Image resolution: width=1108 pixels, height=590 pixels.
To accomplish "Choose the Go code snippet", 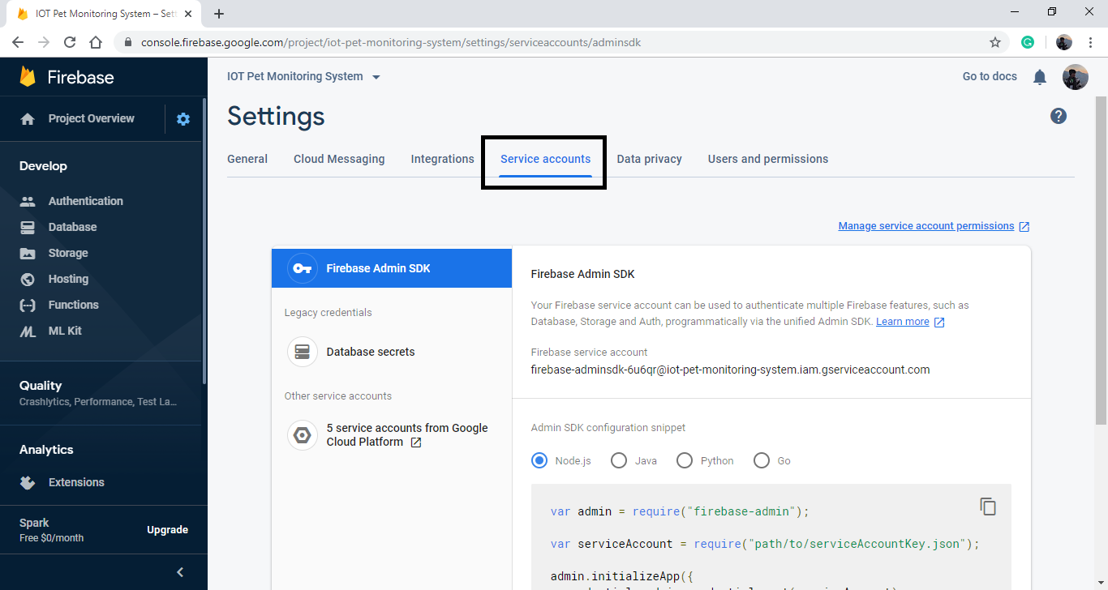I will [x=760, y=460].
